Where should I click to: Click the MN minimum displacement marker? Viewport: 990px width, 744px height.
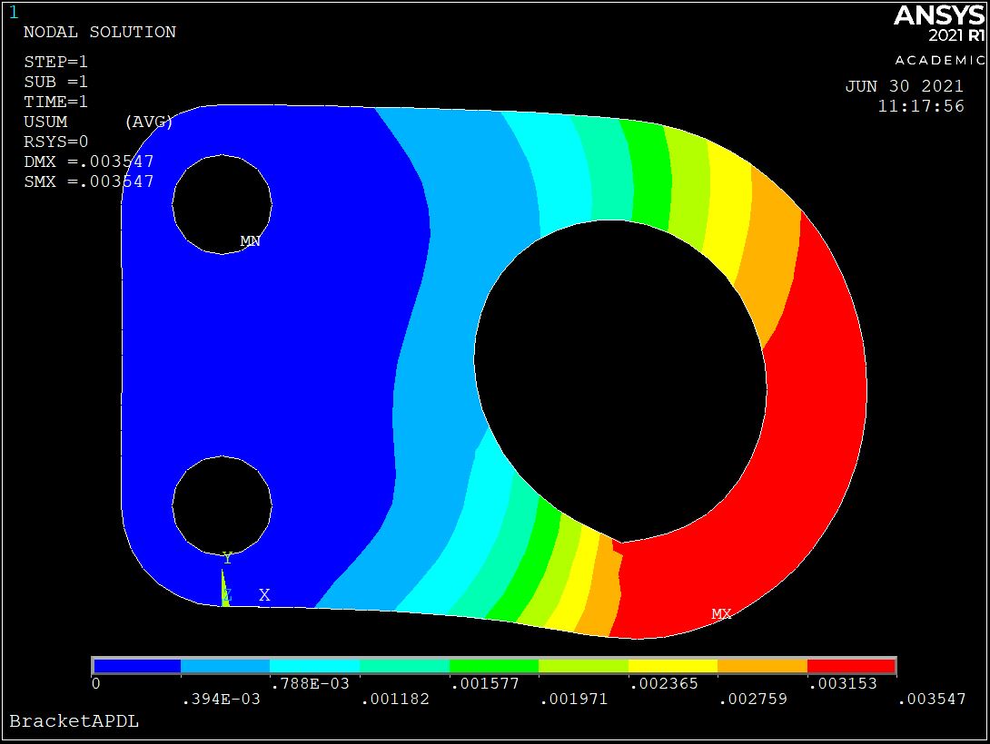[250, 241]
